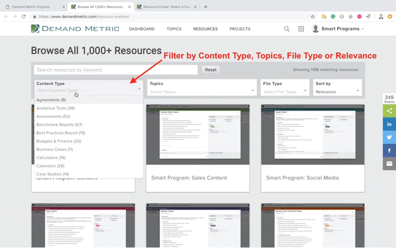Share on Facebook via sidebar icon
Image resolution: width=396 pixels, height=248 pixels.
pyautogui.click(x=389, y=151)
